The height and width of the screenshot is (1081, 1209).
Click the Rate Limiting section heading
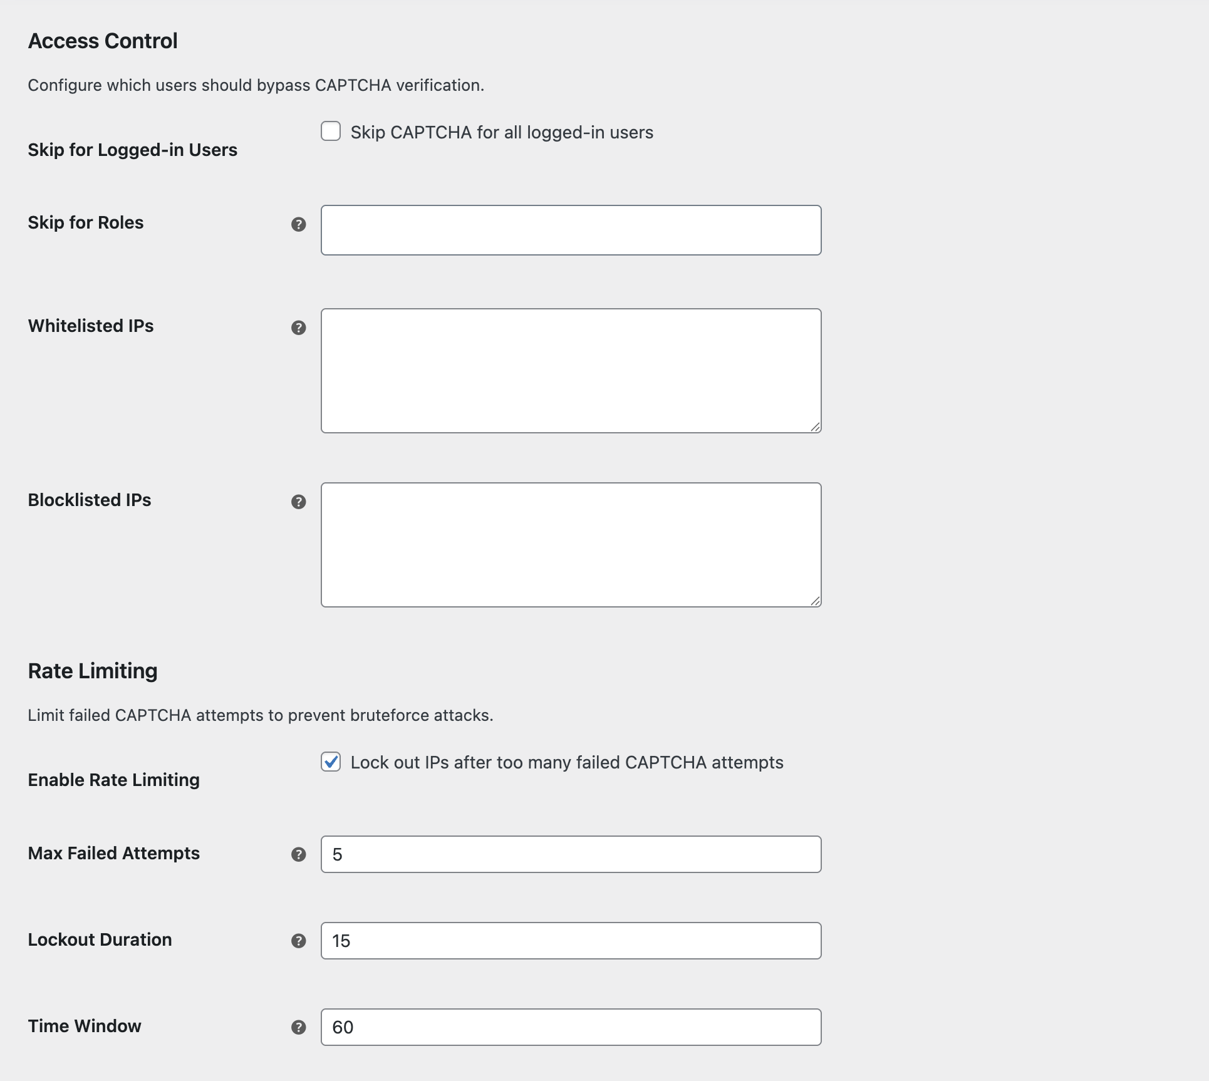coord(91,671)
